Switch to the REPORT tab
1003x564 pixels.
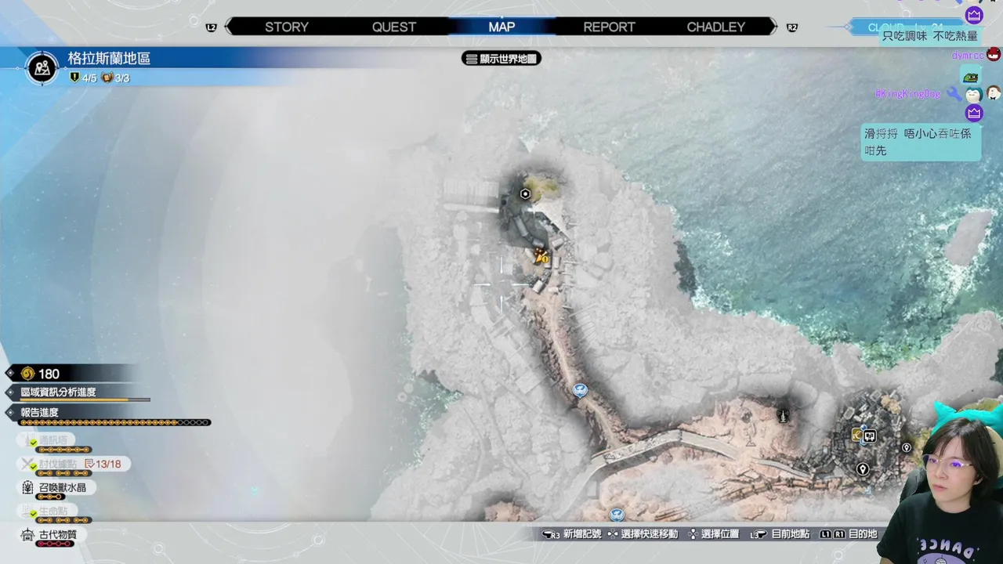pyautogui.click(x=609, y=27)
